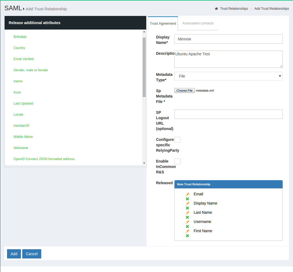Viewport: 293px width, 272px height.
Task: Remove Username using green X icon
Action: click(x=187, y=227)
